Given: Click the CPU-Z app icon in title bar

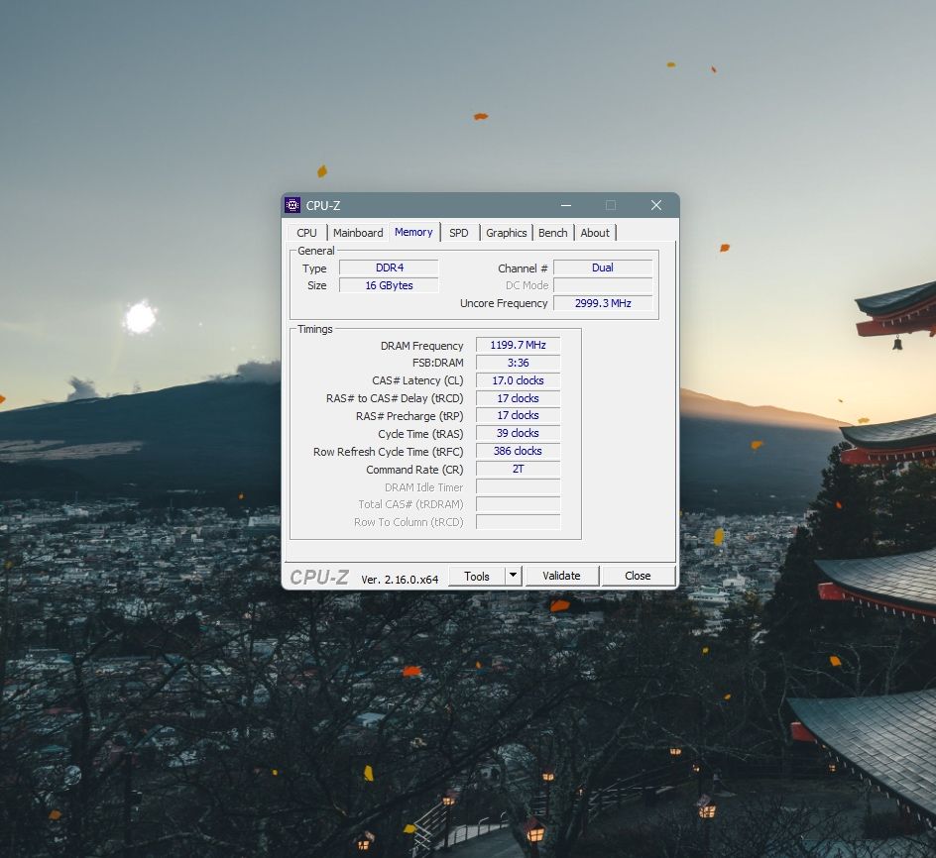Looking at the screenshot, I should pos(292,205).
